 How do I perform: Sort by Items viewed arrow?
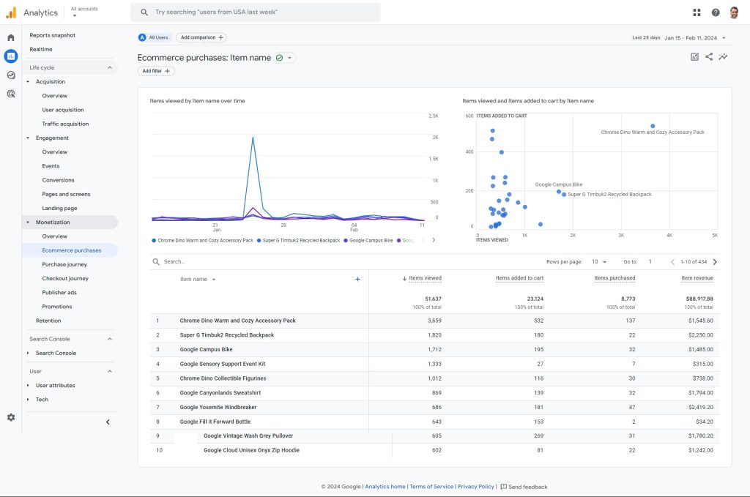[404, 278]
